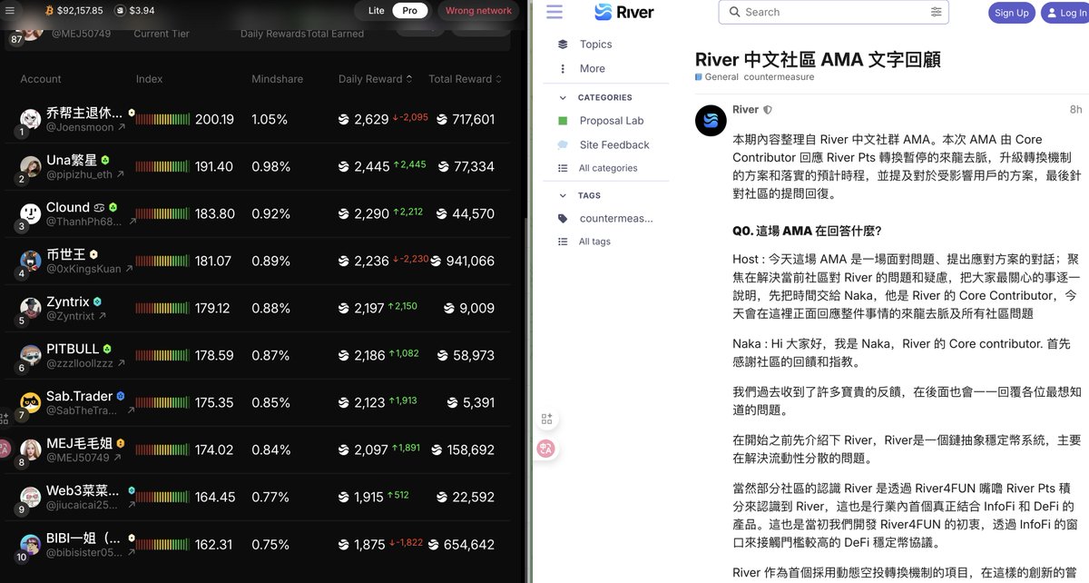The height and width of the screenshot is (583, 1089).
Task: Click Sab.Trader verified badge
Action: [121, 396]
